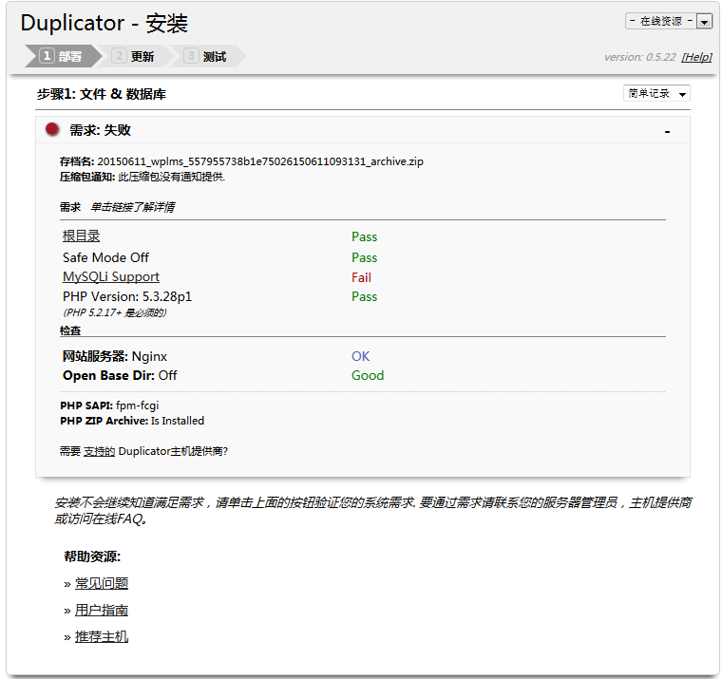The image size is (722, 679).
Task: Collapse the requirements panel with minus sign
Action: (668, 130)
